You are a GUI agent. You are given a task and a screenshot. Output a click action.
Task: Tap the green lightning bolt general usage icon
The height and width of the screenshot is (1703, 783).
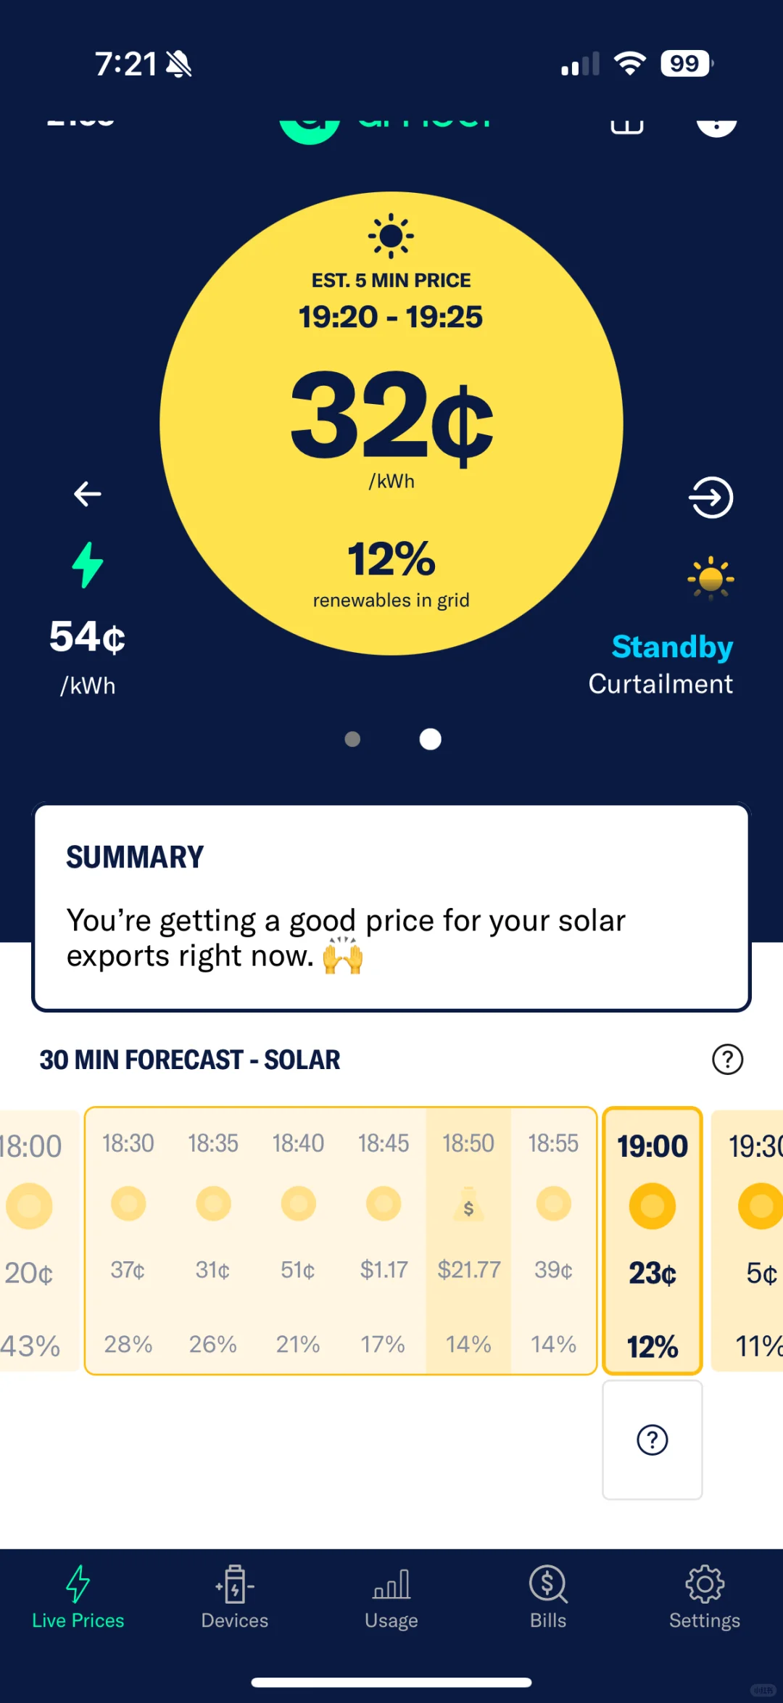[88, 565]
